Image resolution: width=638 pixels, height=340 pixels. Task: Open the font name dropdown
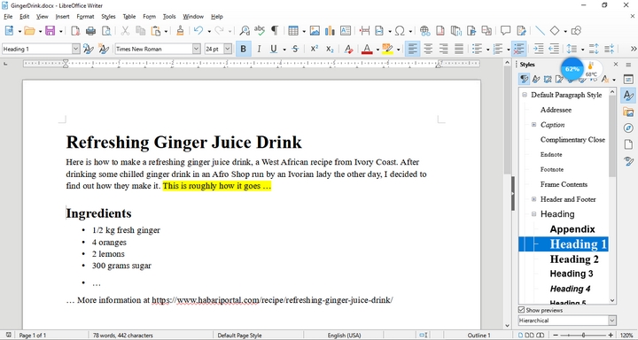click(x=197, y=50)
